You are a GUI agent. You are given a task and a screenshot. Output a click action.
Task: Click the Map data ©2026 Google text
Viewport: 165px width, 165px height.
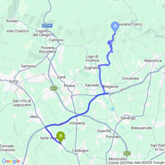[145, 162]
